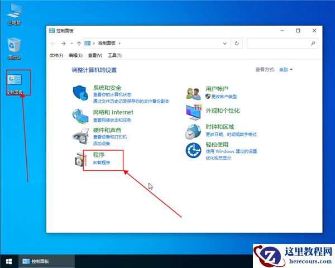Open the 用户帐户 category link
This screenshot has height=268, width=335.
click(217, 89)
